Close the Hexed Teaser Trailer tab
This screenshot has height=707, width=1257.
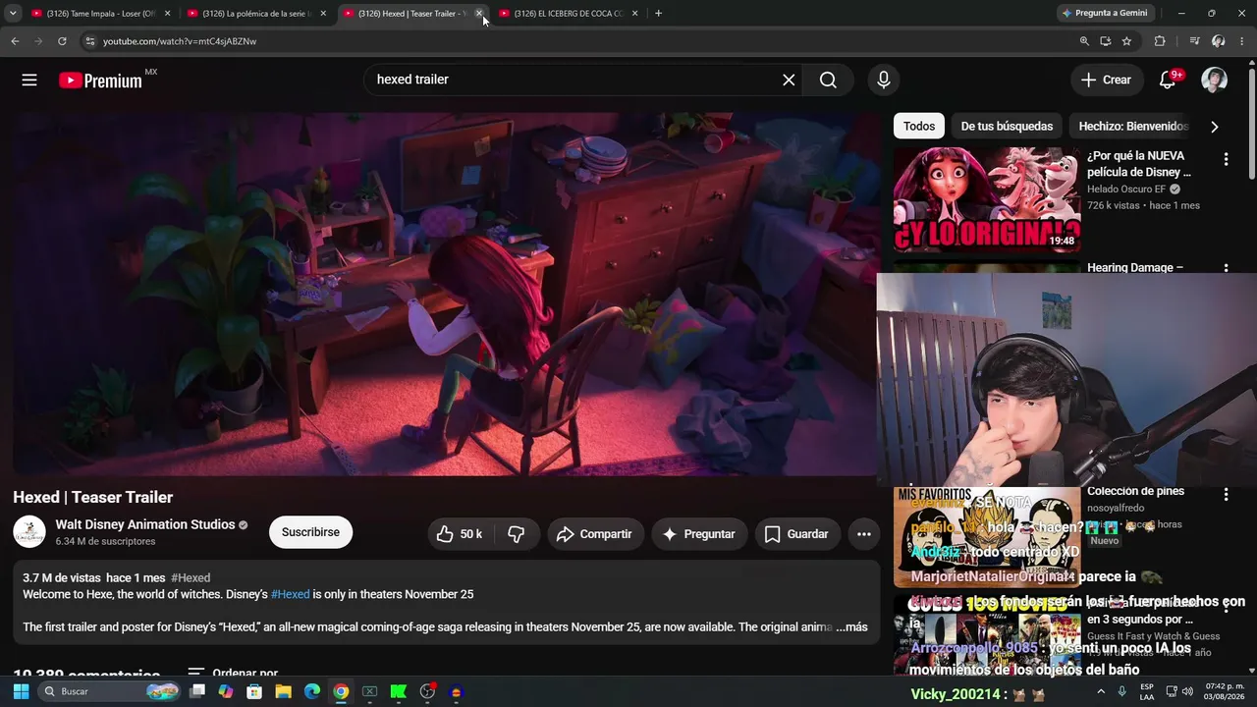478,14
